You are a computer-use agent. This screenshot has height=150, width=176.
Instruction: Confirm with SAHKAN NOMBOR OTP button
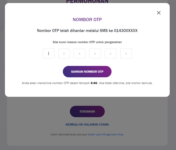tap(87, 72)
